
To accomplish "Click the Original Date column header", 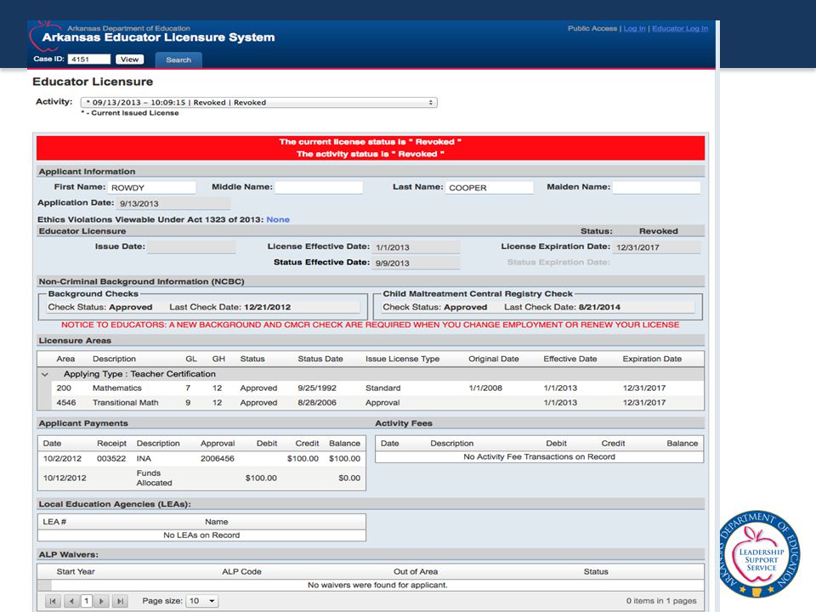I will [493, 359].
